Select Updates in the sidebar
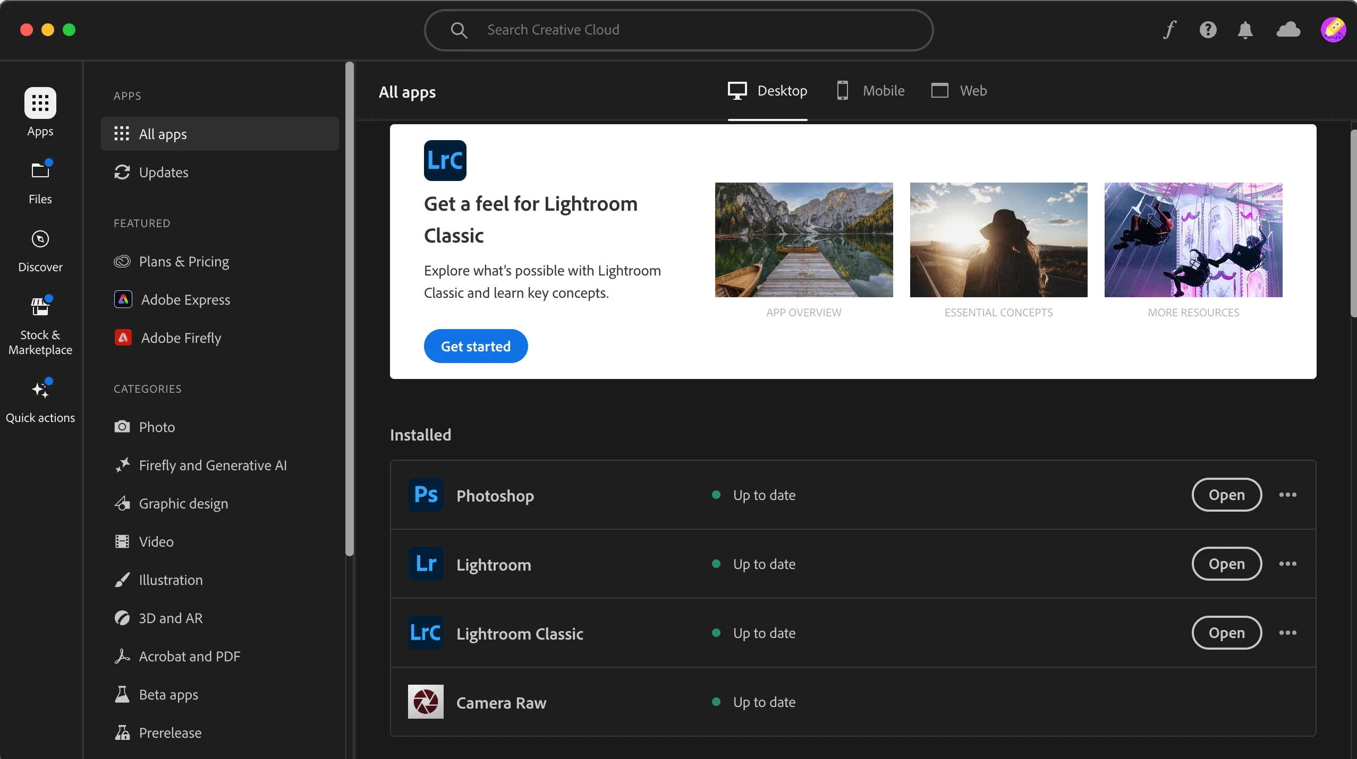 tap(163, 172)
